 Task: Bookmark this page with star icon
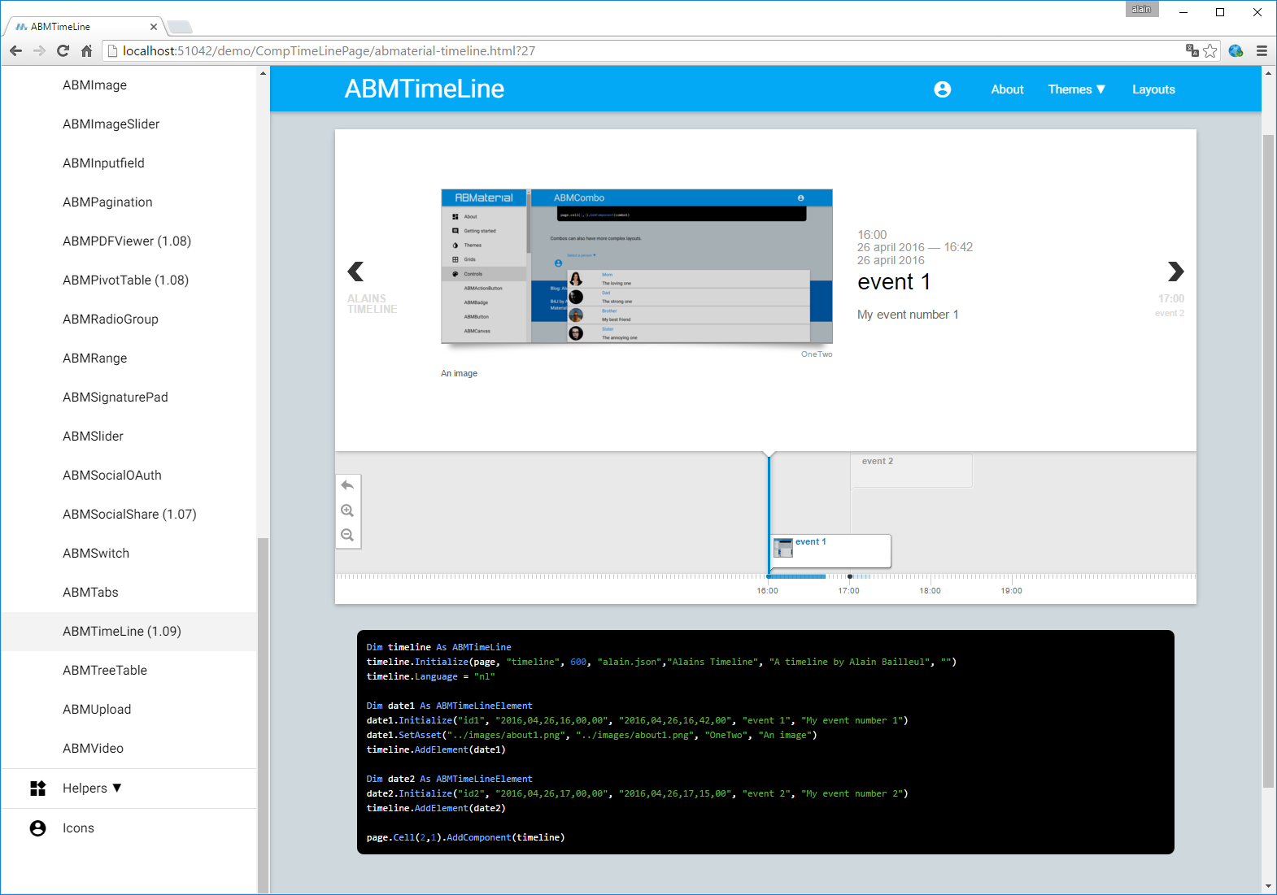pyautogui.click(x=1210, y=50)
